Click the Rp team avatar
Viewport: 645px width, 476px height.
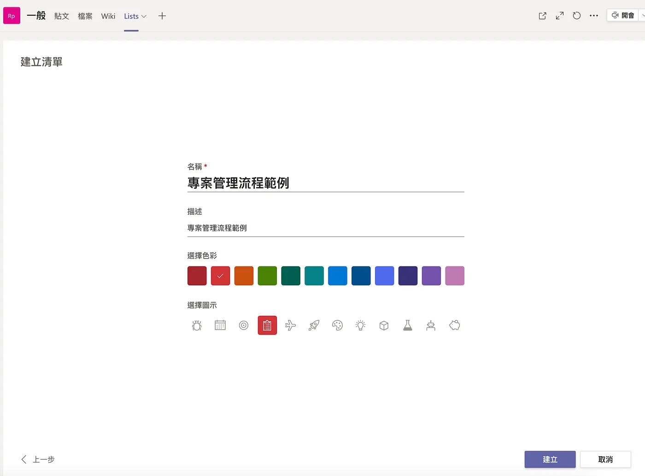pyautogui.click(x=12, y=16)
